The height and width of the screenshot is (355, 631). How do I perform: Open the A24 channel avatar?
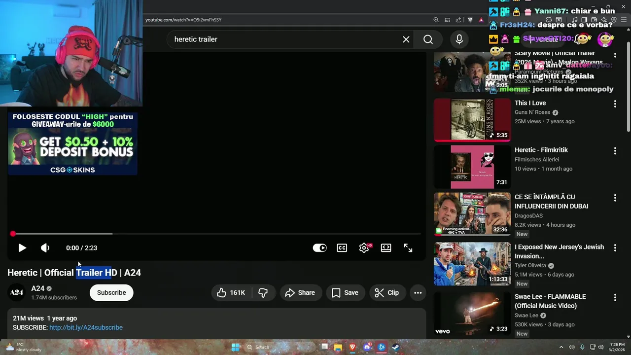coord(17,293)
